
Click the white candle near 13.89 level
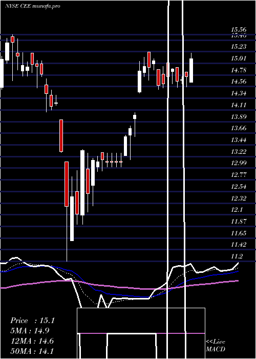pyautogui.click(x=135, y=117)
